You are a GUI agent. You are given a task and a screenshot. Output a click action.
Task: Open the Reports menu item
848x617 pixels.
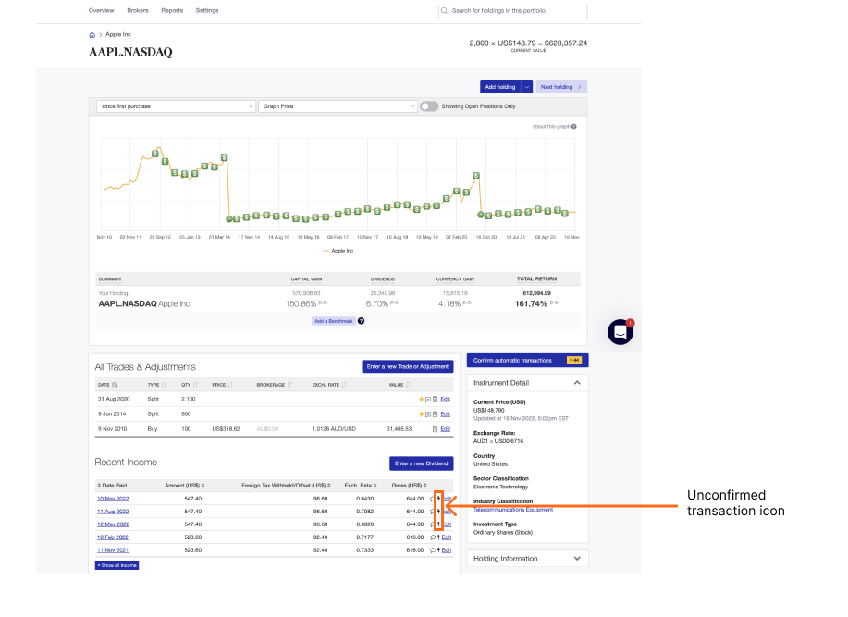pos(172,11)
